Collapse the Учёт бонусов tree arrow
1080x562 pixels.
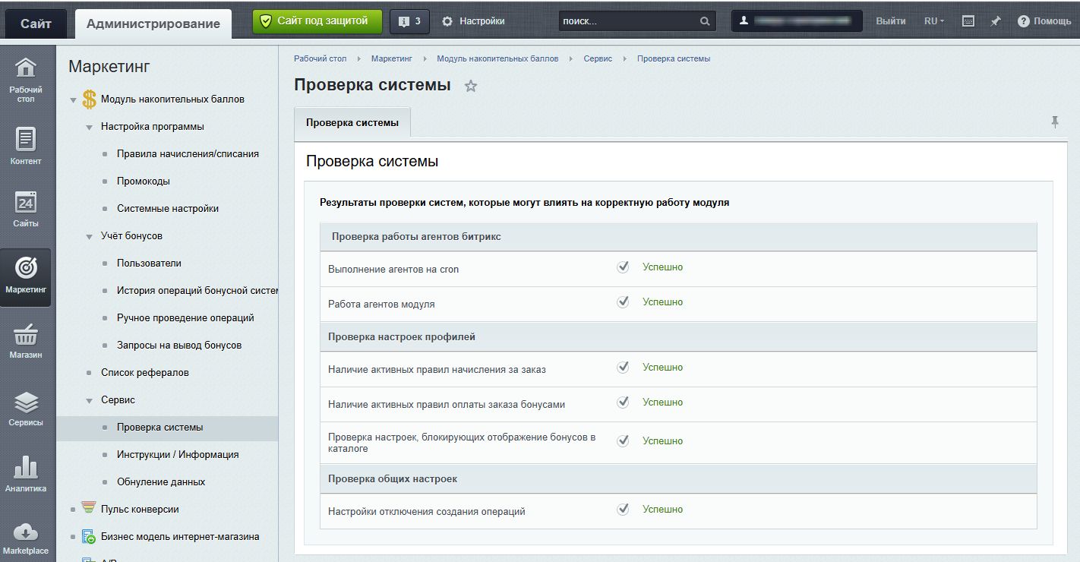(x=89, y=236)
